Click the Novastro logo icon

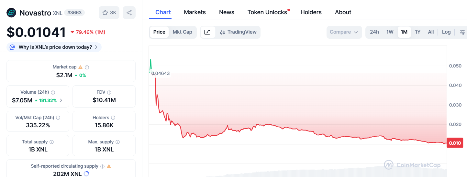[x=11, y=13]
